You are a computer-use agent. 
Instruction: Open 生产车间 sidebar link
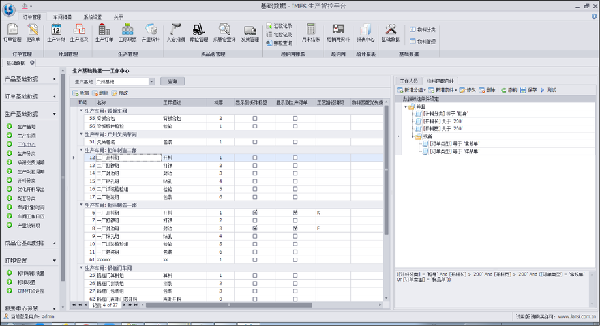coord(26,136)
